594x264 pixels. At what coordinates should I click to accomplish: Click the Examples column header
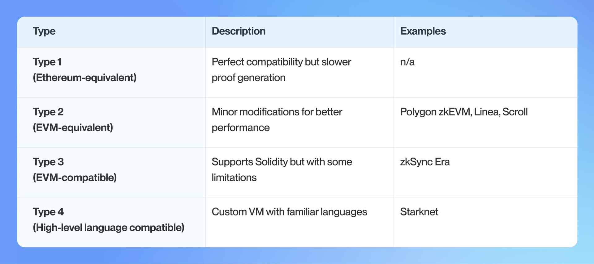[423, 31]
